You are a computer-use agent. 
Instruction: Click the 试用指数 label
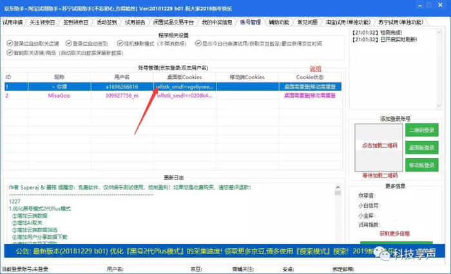coord(369,224)
